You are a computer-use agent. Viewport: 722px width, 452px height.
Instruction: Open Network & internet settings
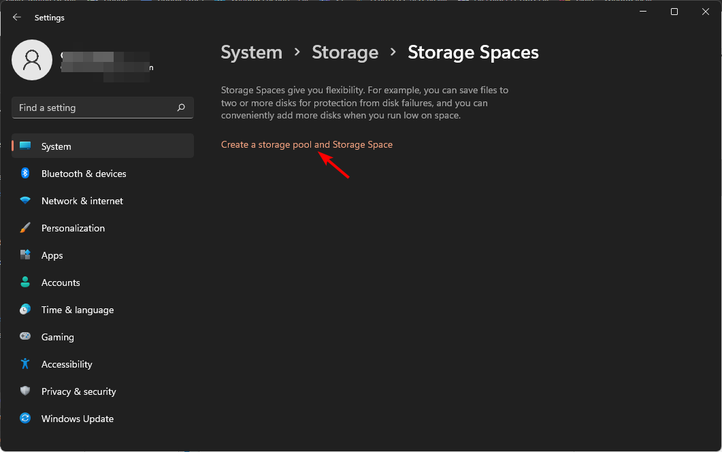click(x=82, y=201)
